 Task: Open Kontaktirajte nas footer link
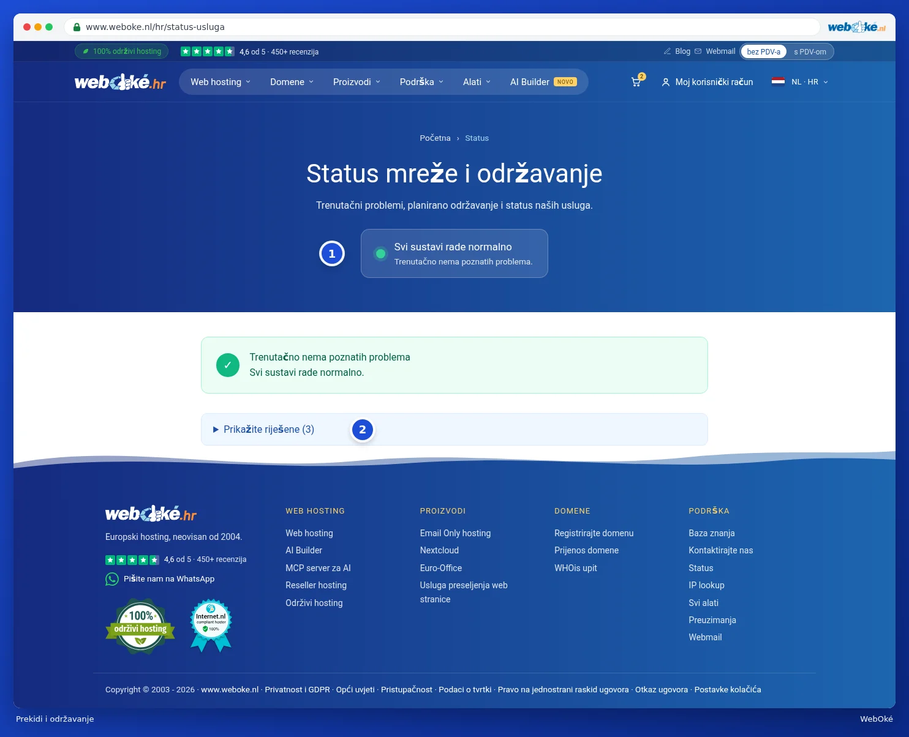click(x=721, y=550)
